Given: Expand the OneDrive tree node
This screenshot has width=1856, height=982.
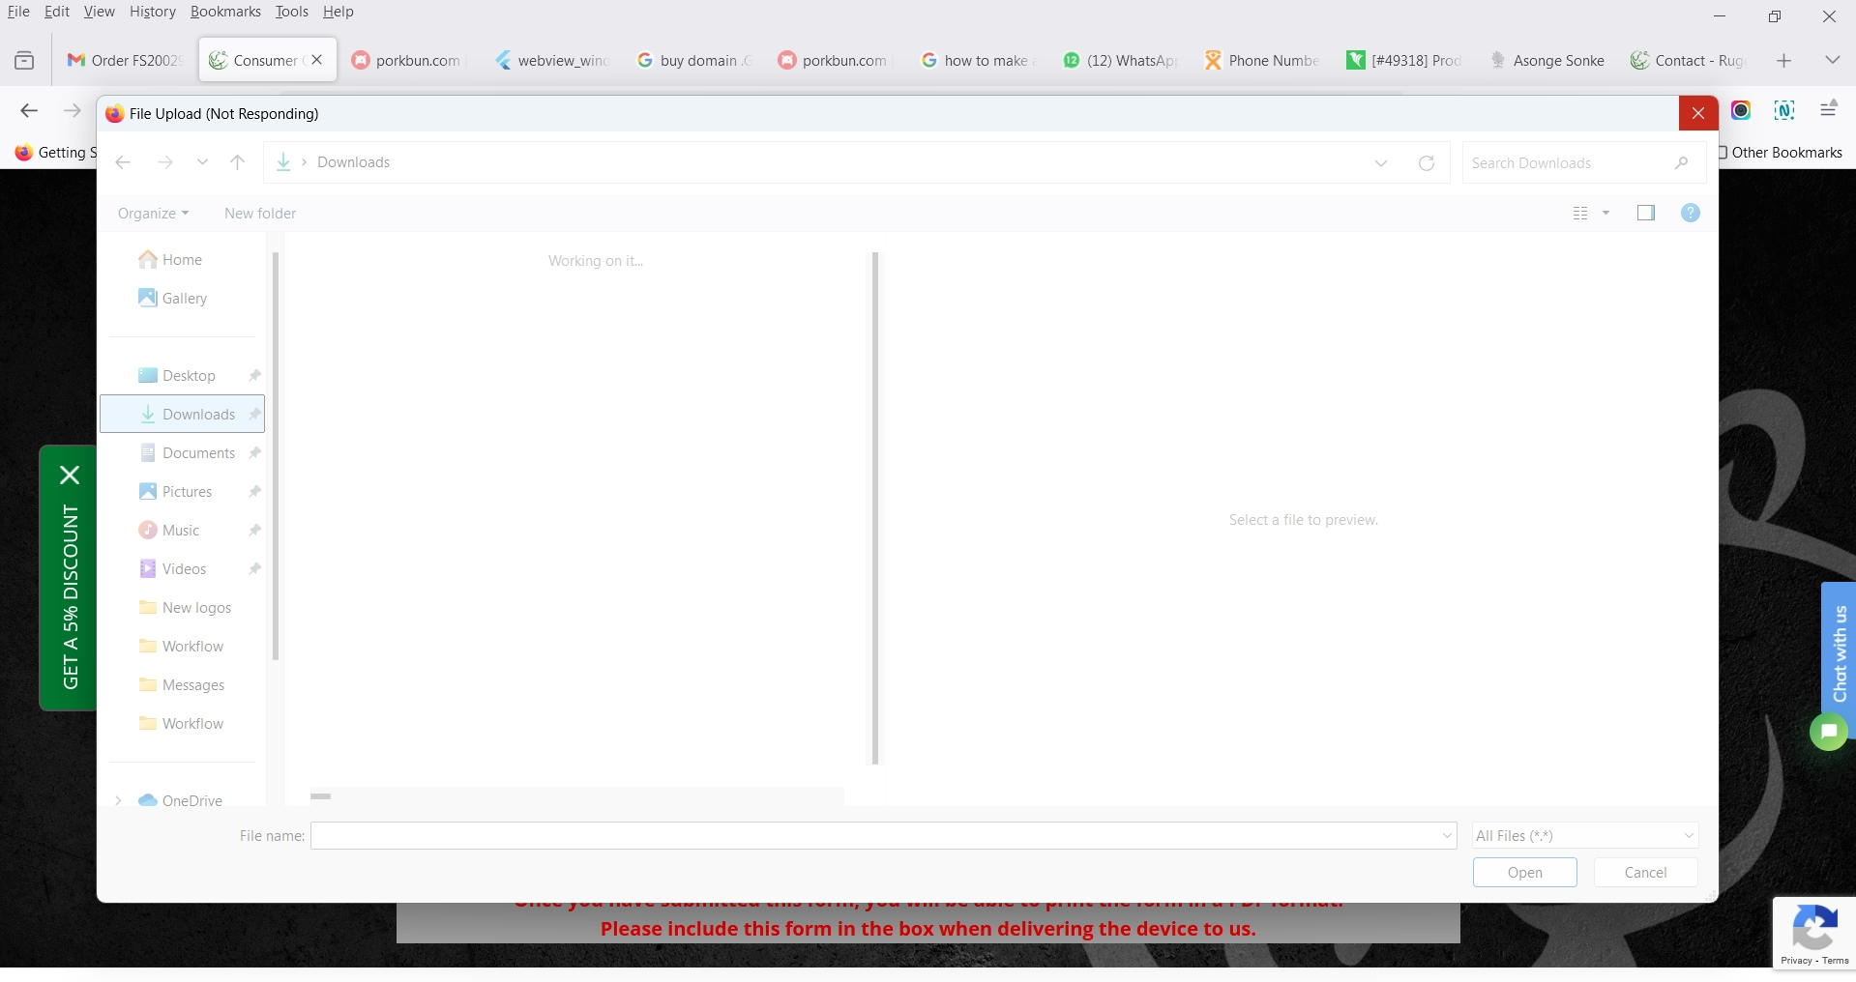Looking at the screenshot, I should [118, 800].
